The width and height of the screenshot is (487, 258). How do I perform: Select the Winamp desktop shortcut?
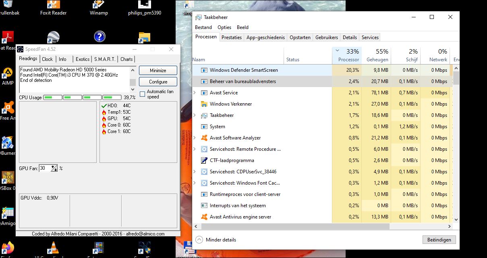pos(98,8)
